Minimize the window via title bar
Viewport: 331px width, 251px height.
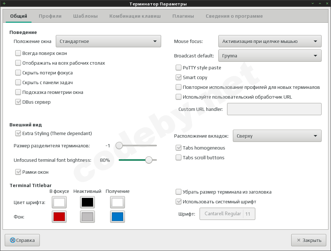click(313, 3)
